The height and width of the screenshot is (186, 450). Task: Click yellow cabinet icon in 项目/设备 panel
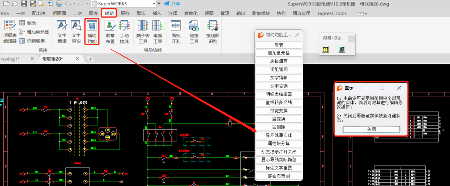click(326, 49)
